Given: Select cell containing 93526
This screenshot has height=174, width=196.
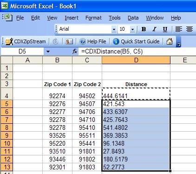Looking at the screenshot, I should 57,135.
